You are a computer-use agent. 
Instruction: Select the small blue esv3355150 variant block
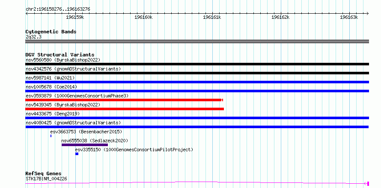[x=77, y=154]
